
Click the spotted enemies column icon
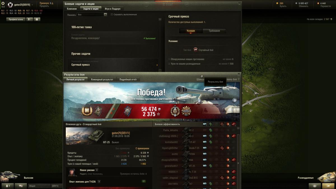click(x=205, y=124)
